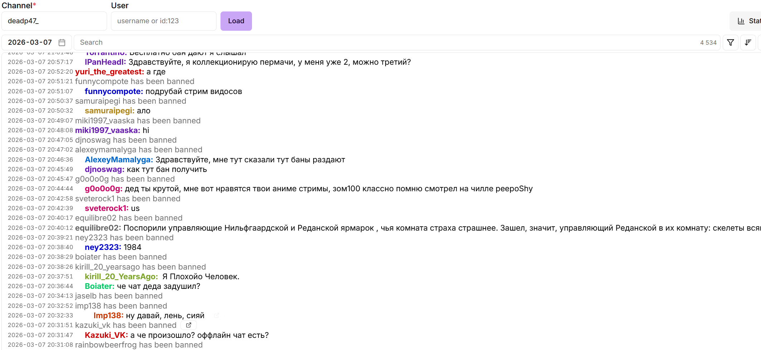Click the "miki1997_vaaska has been banned" entry

coord(138,121)
